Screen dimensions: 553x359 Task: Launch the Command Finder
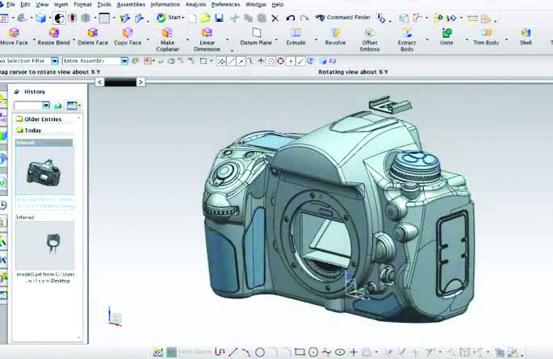[343, 17]
